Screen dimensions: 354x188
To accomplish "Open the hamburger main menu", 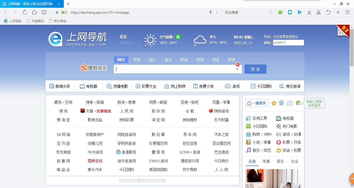I will pyautogui.click(x=348, y=12).
